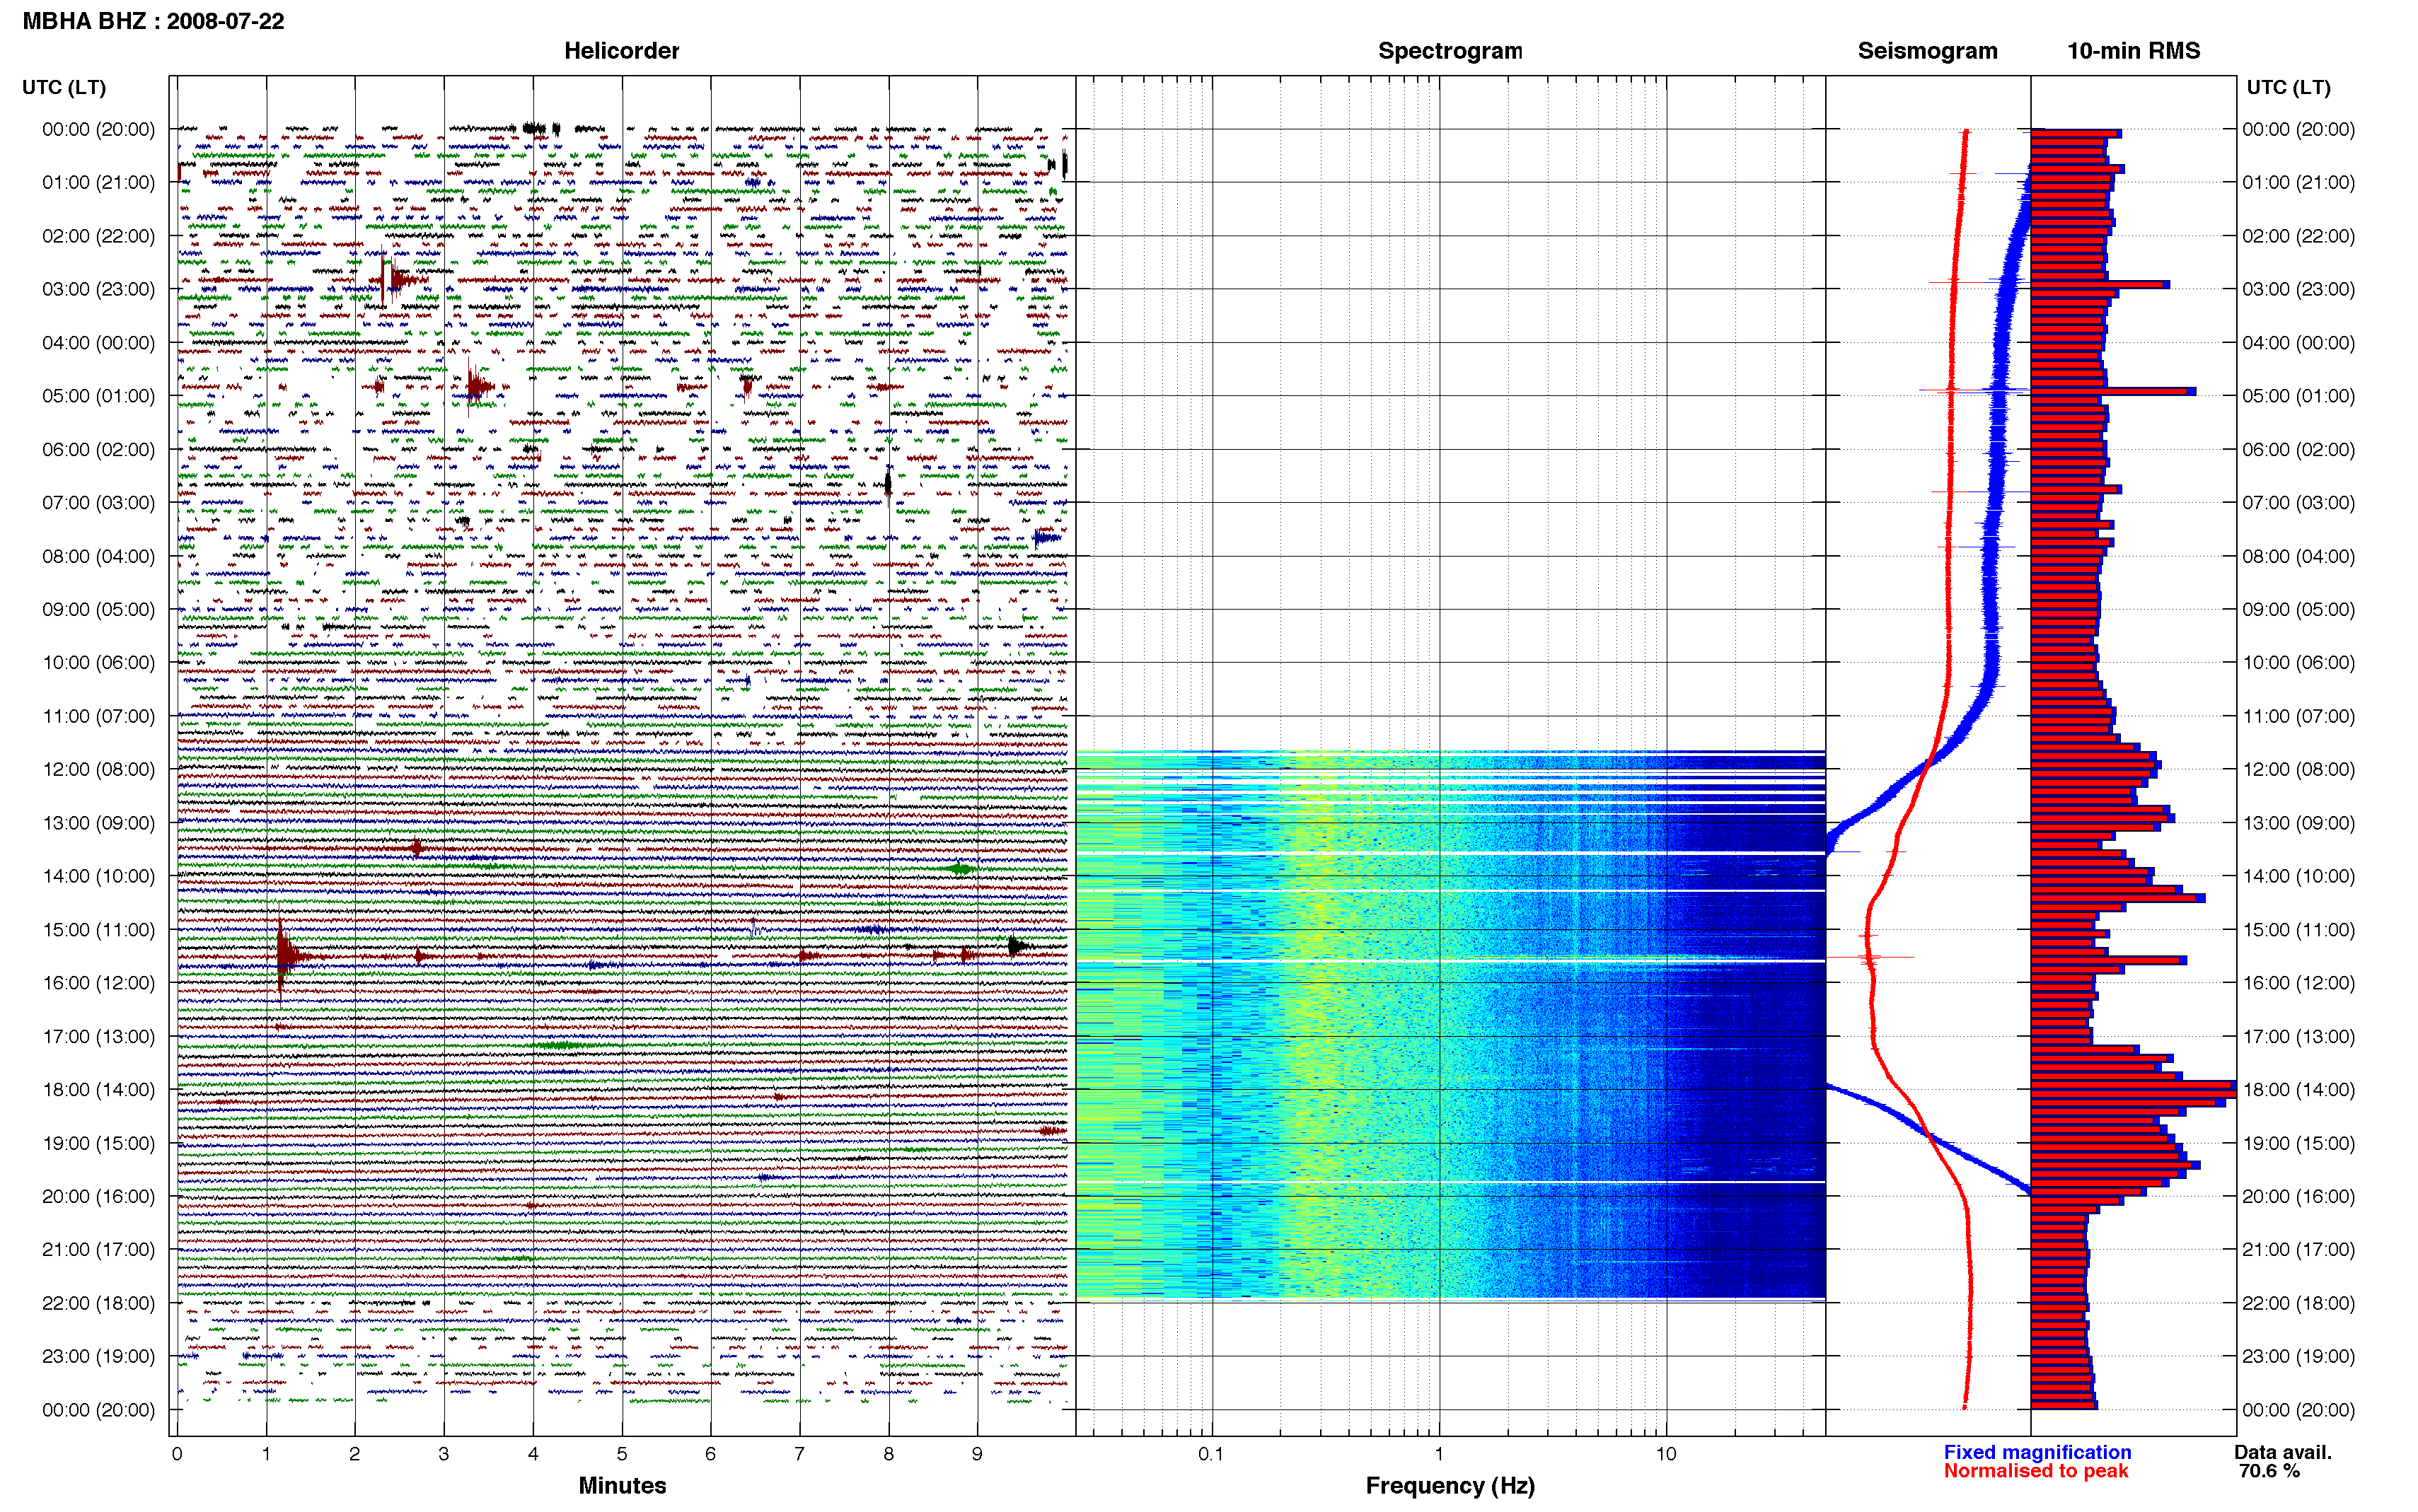
Task: Click the 'Spectrogram' panel heading
Action: (1450, 51)
